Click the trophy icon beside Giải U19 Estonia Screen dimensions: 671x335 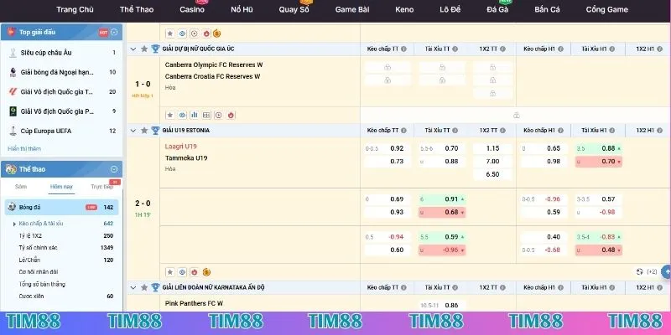tap(155, 131)
